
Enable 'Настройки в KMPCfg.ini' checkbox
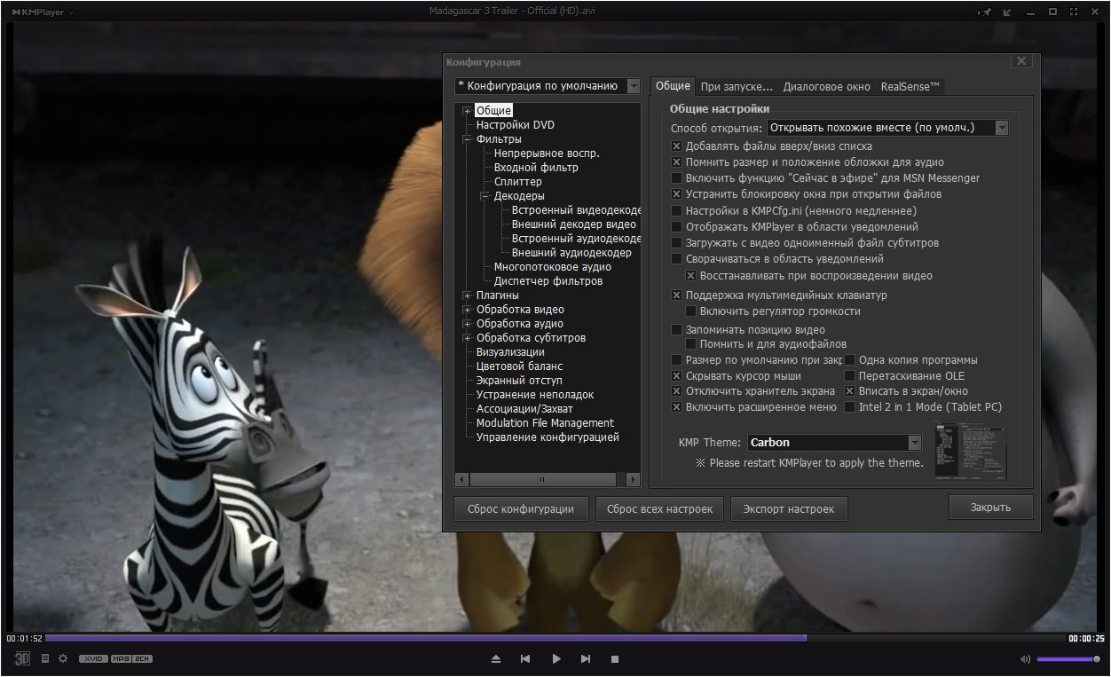[676, 211]
